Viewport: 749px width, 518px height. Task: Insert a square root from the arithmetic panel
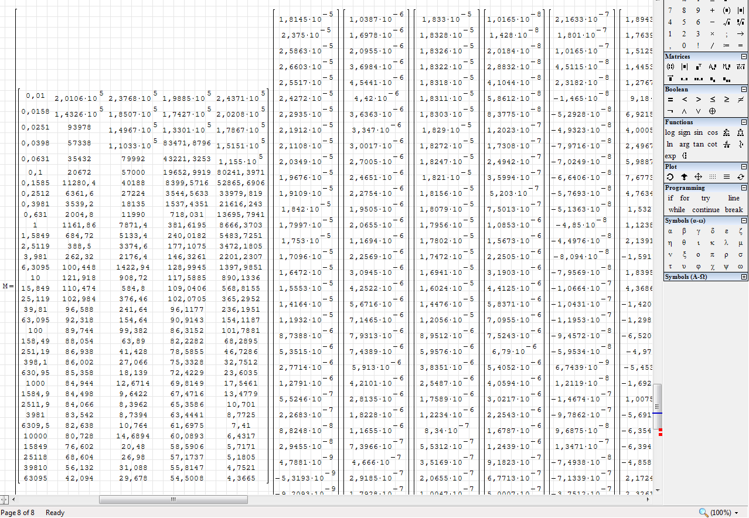coord(727,22)
